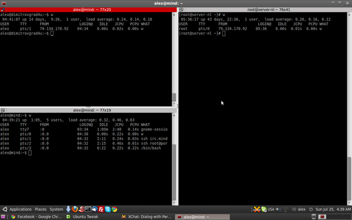Viewport: 352px width, 220px height.
Task: Open the USA keyboard layout indicator
Action: [x=271, y=209]
